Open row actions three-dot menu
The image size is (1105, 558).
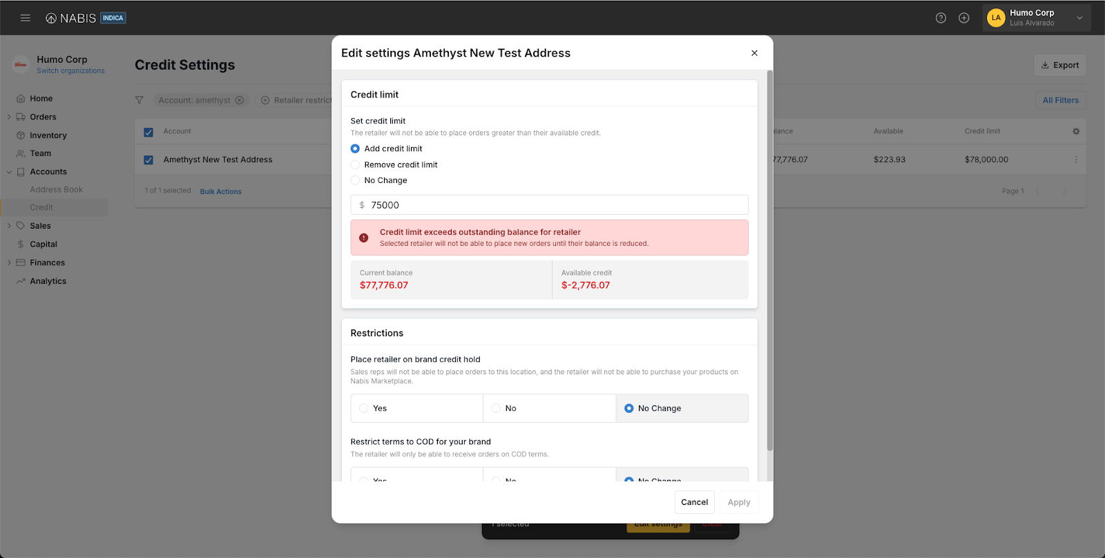coord(1076,160)
